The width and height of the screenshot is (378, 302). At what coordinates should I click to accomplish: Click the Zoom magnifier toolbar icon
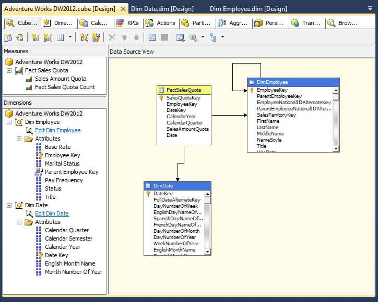click(x=193, y=37)
